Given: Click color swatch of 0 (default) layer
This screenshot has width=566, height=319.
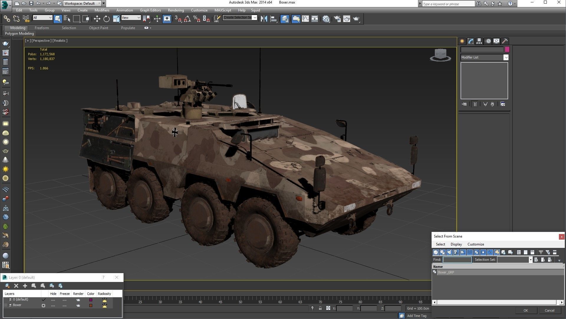Looking at the screenshot, I should [x=91, y=300].
